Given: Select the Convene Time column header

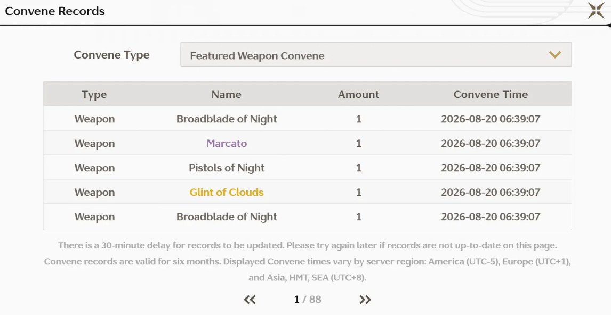Looking at the screenshot, I should 491,95.
